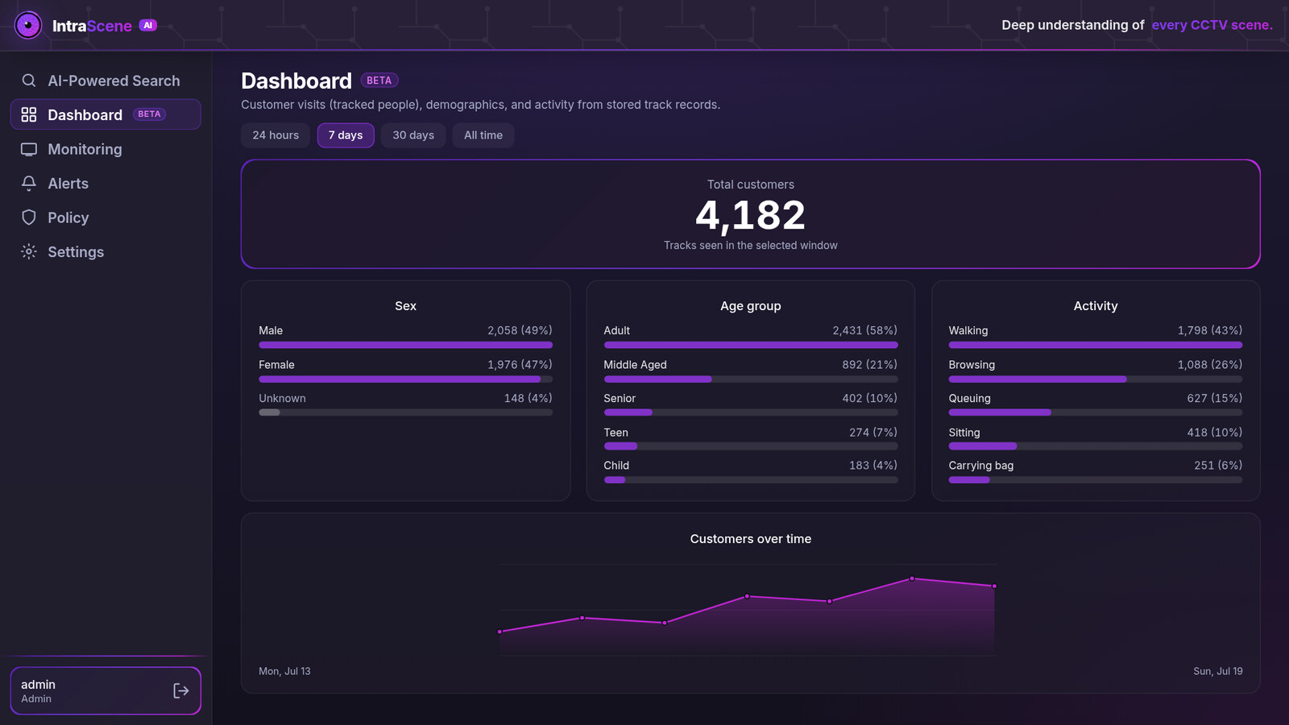This screenshot has height=725, width=1289.
Task: Click the IntraScene eye logo icon
Action: (x=28, y=25)
